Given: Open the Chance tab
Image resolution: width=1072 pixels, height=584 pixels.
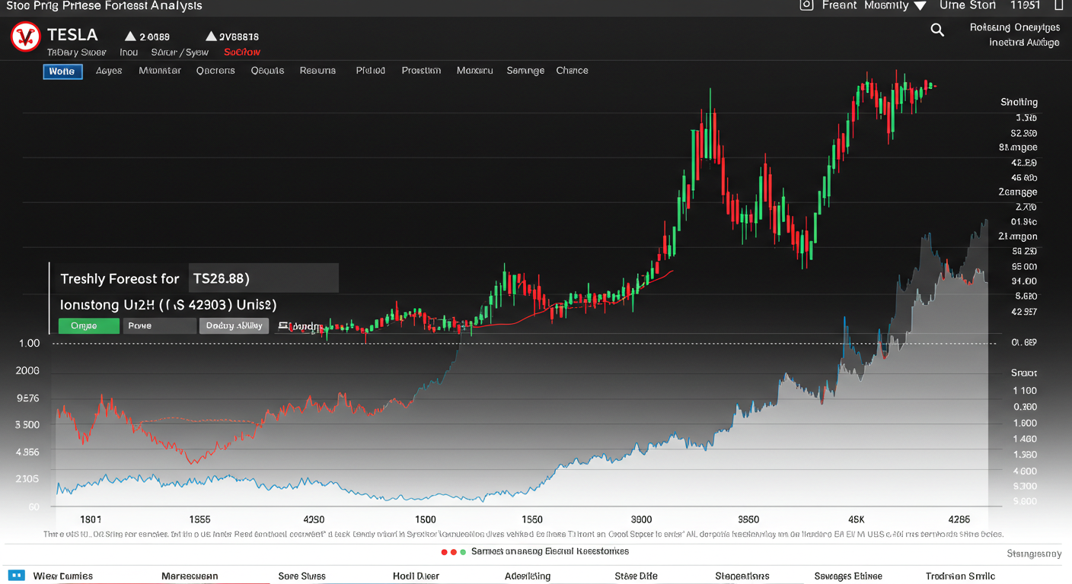Looking at the screenshot, I should [x=572, y=71].
